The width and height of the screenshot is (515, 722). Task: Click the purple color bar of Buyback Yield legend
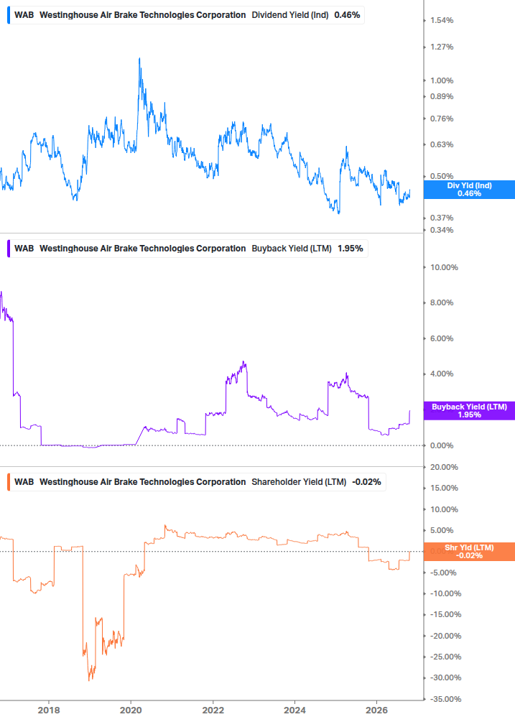point(9,248)
